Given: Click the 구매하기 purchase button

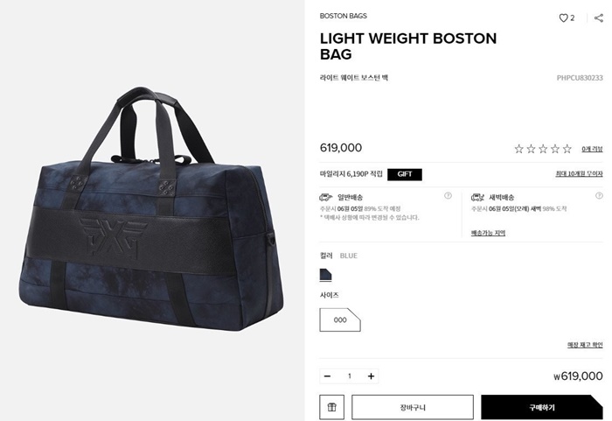Looking at the screenshot, I should point(542,407).
